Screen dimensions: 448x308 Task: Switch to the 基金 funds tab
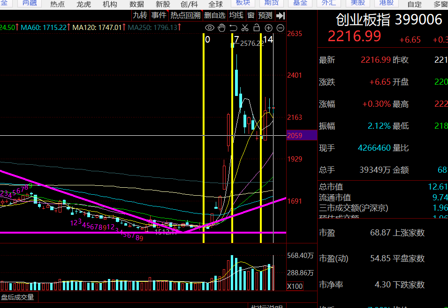(300, 3)
